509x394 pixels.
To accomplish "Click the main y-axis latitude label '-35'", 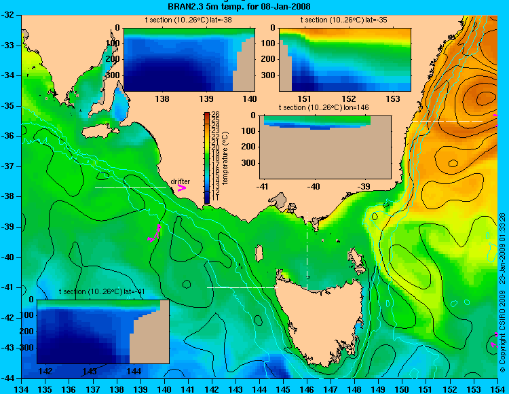I will pyautogui.click(x=7, y=106).
